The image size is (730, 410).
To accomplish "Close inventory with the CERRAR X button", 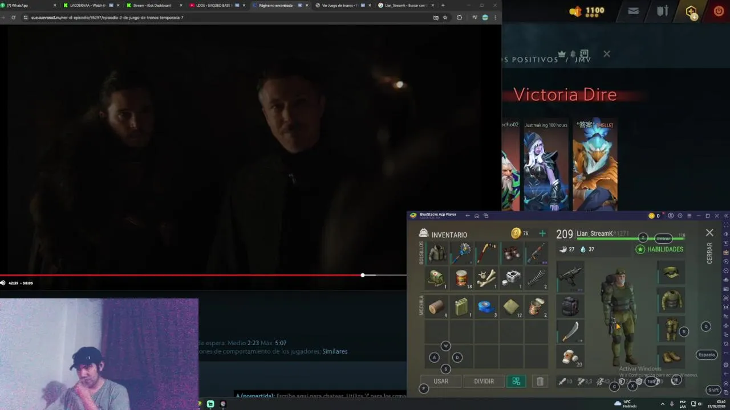I will [x=709, y=233].
